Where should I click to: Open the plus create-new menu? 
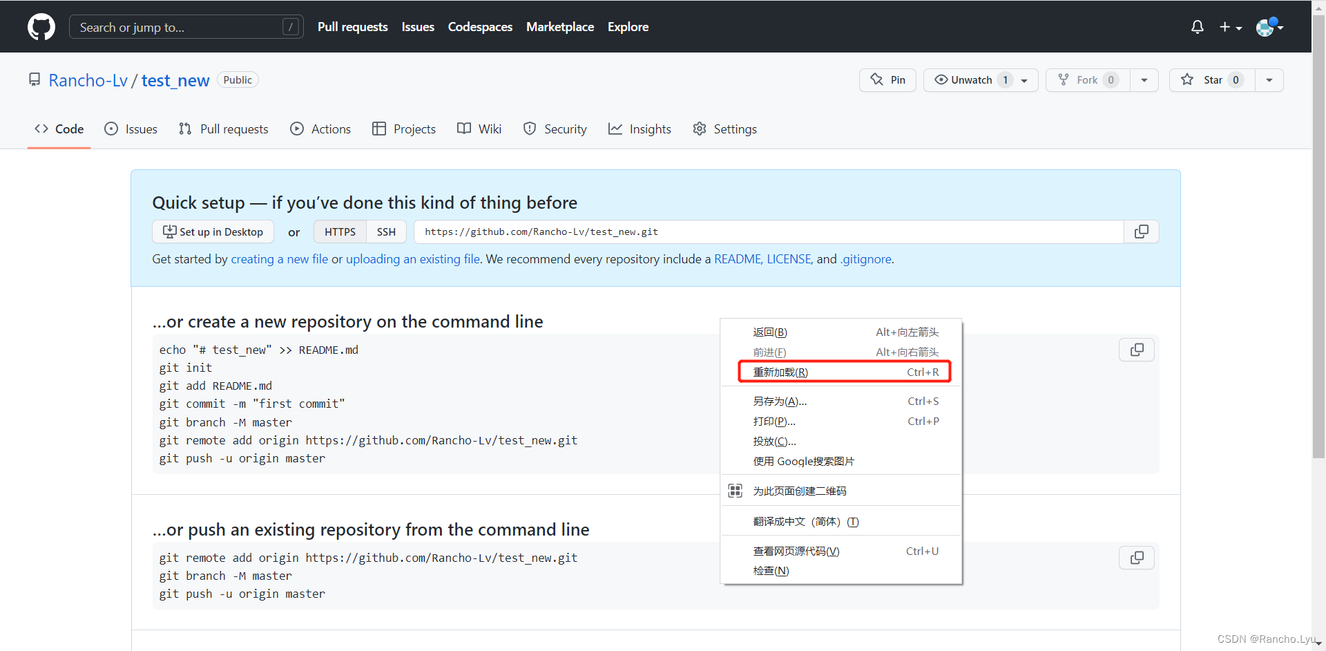(1230, 27)
